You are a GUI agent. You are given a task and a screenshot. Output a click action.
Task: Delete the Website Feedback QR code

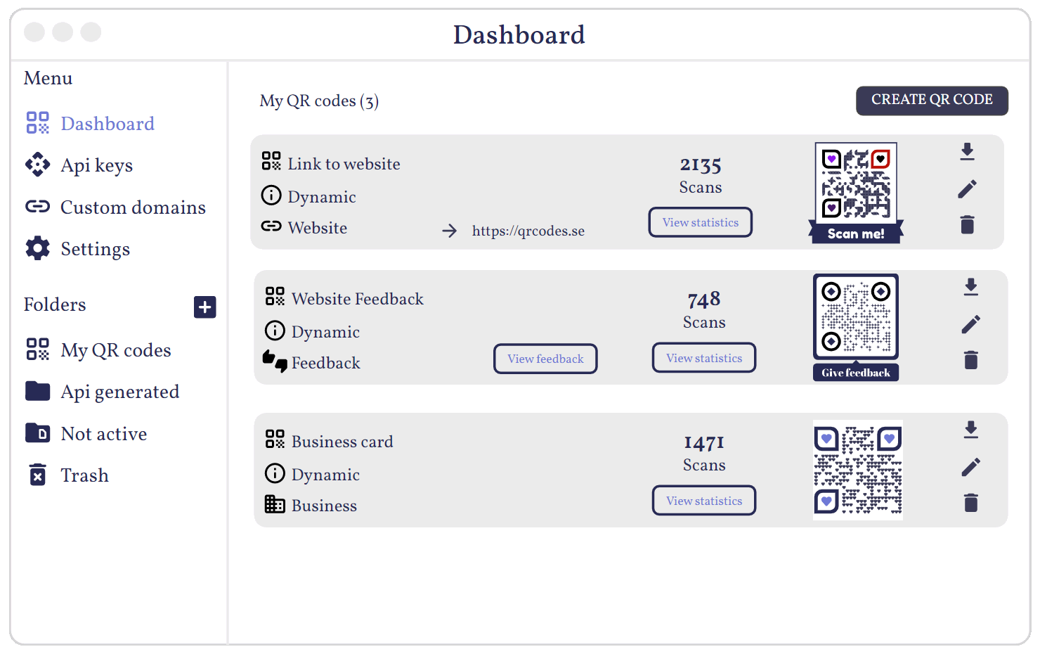pyautogui.click(x=971, y=359)
